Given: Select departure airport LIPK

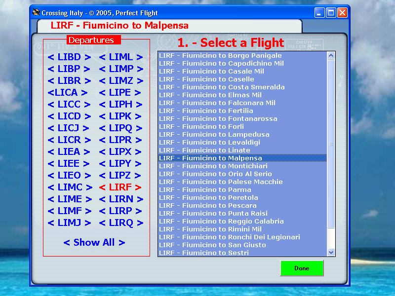Looking at the screenshot, I should [120, 116].
